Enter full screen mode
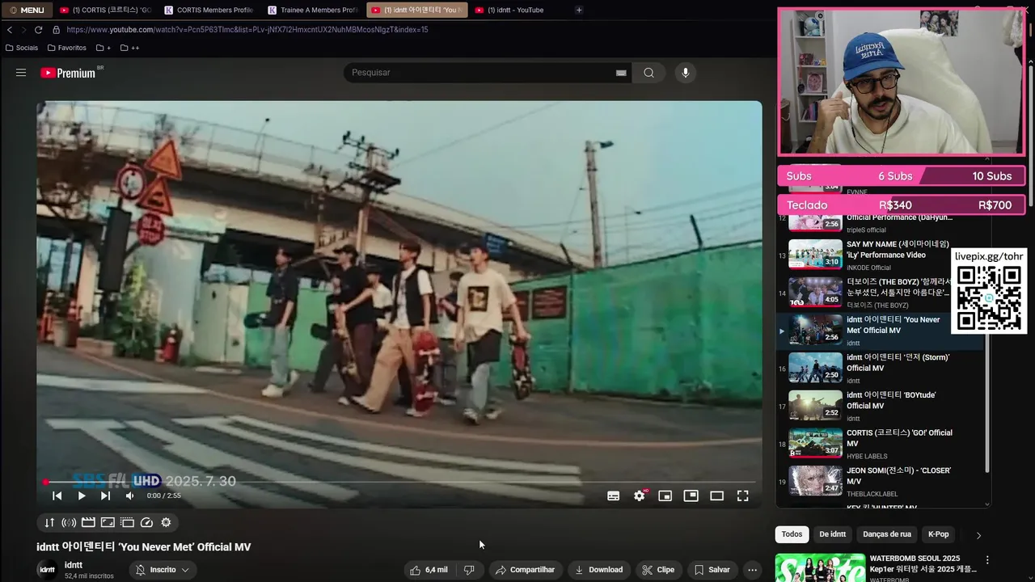The height and width of the screenshot is (582, 1035). tap(742, 496)
